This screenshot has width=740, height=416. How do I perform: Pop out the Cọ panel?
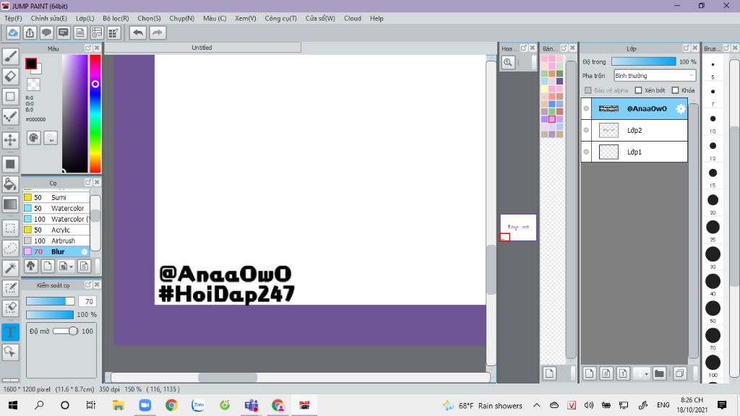[x=88, y=182]
